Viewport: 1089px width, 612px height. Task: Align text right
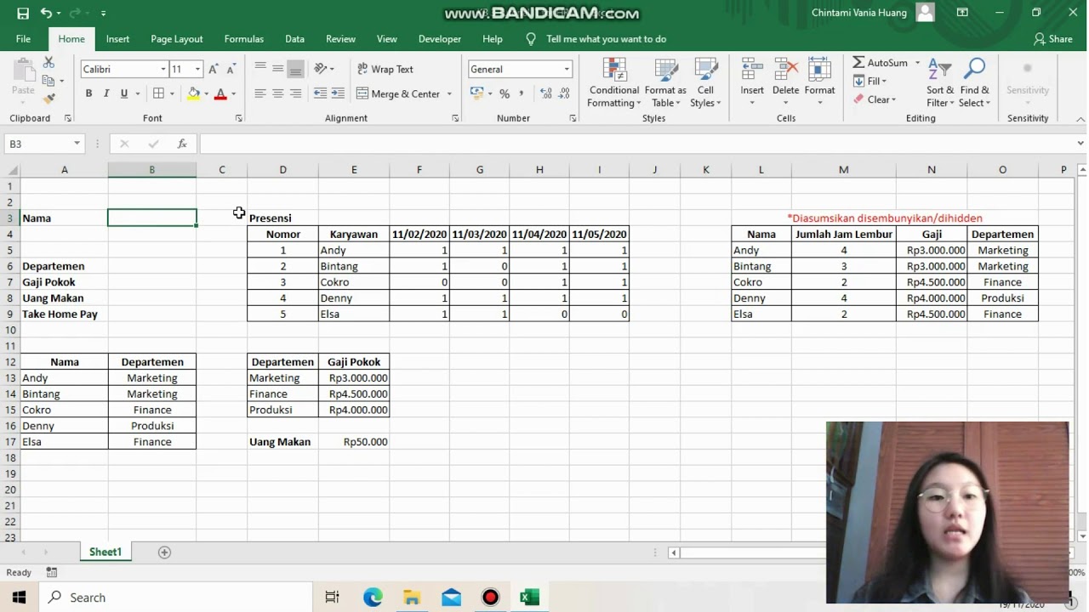[295, 93]
